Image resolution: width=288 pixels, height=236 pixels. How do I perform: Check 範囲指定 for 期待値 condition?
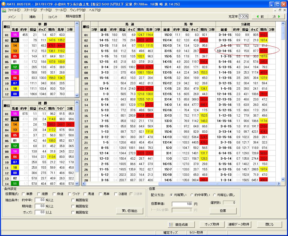(x=73, y=206)
